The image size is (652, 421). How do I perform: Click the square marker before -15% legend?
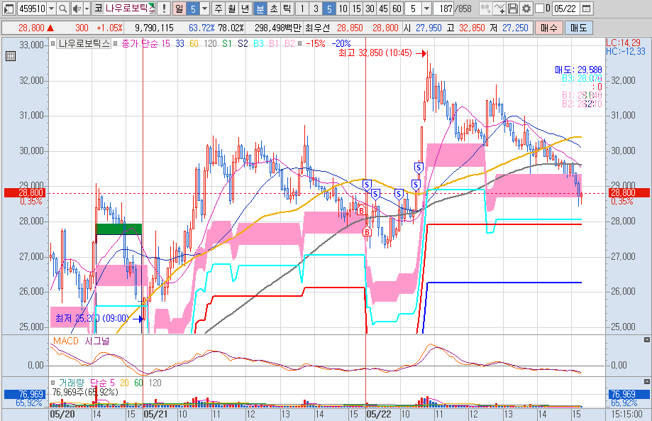(300, 43)
